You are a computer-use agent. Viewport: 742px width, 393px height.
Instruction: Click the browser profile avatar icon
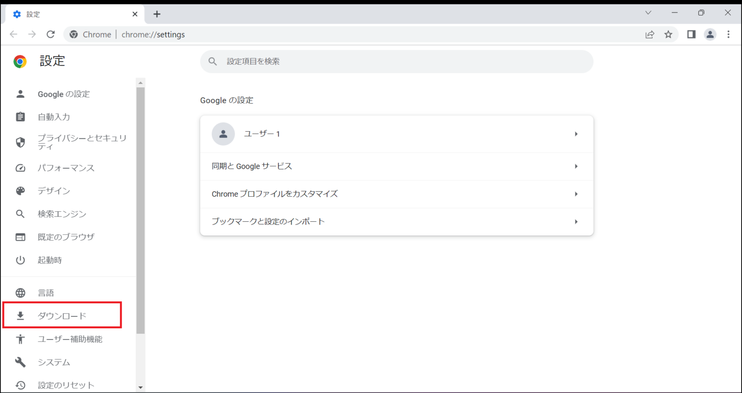710,34
